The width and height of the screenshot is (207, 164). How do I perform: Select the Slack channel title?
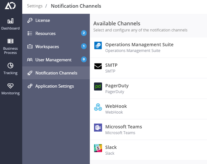click(x=111, y=147)
